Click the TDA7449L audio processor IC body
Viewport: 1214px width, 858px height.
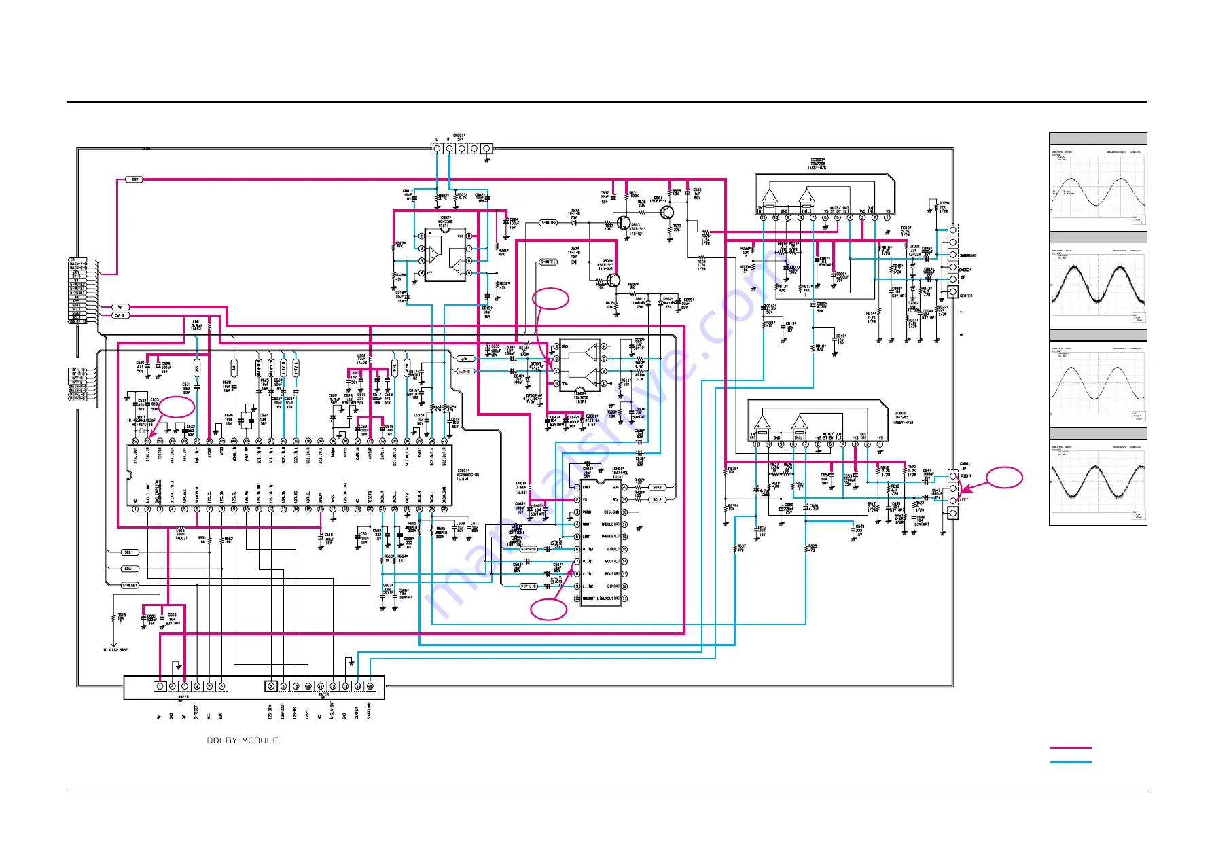coord(601,543)
